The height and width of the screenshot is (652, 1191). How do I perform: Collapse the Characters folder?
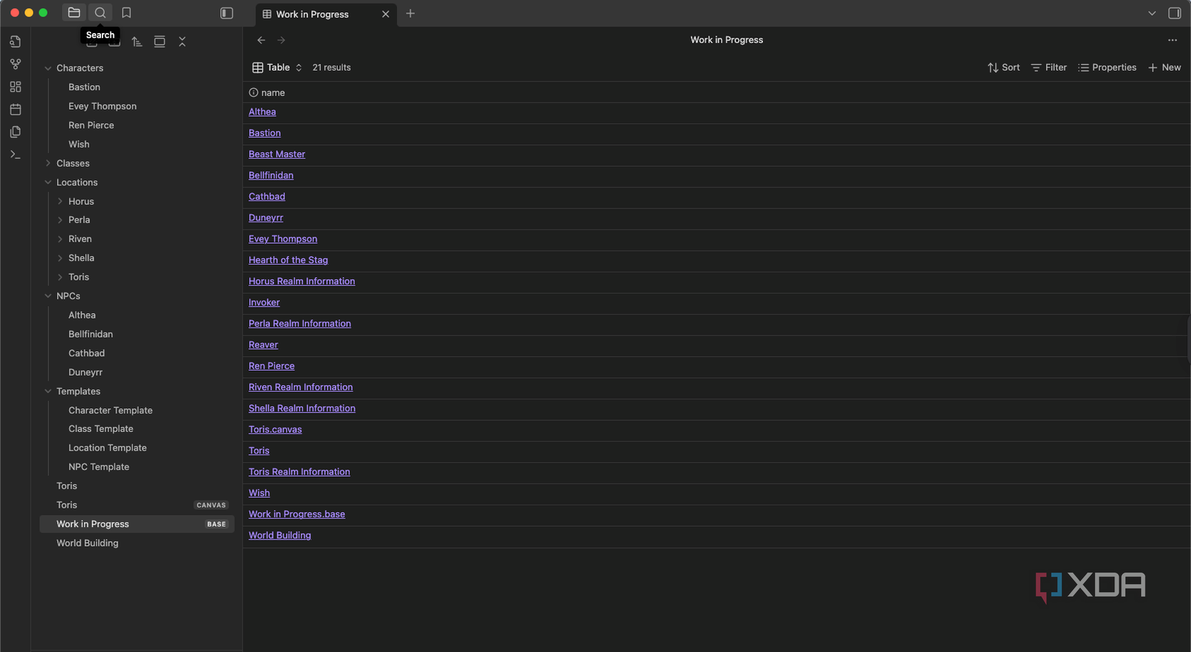point(48,68)
